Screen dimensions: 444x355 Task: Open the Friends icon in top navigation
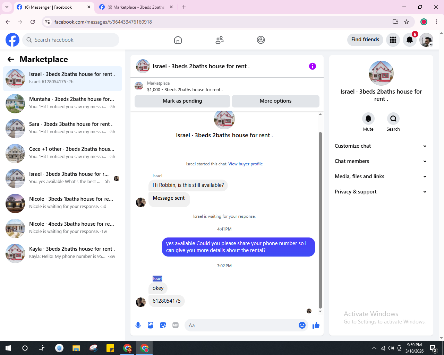click(x=220, y=40)
